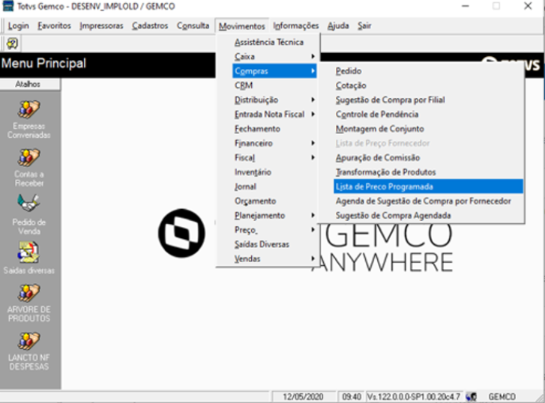
Task: Select Saídas Diversas menu entry
Action: [274, 244]
